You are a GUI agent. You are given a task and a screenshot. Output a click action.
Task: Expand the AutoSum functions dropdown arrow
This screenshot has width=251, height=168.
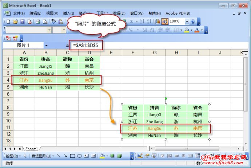click(x=137, y=22)
